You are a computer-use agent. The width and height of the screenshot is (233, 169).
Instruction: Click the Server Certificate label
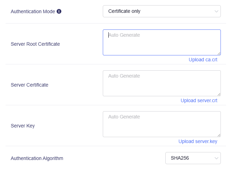point(30,85)
